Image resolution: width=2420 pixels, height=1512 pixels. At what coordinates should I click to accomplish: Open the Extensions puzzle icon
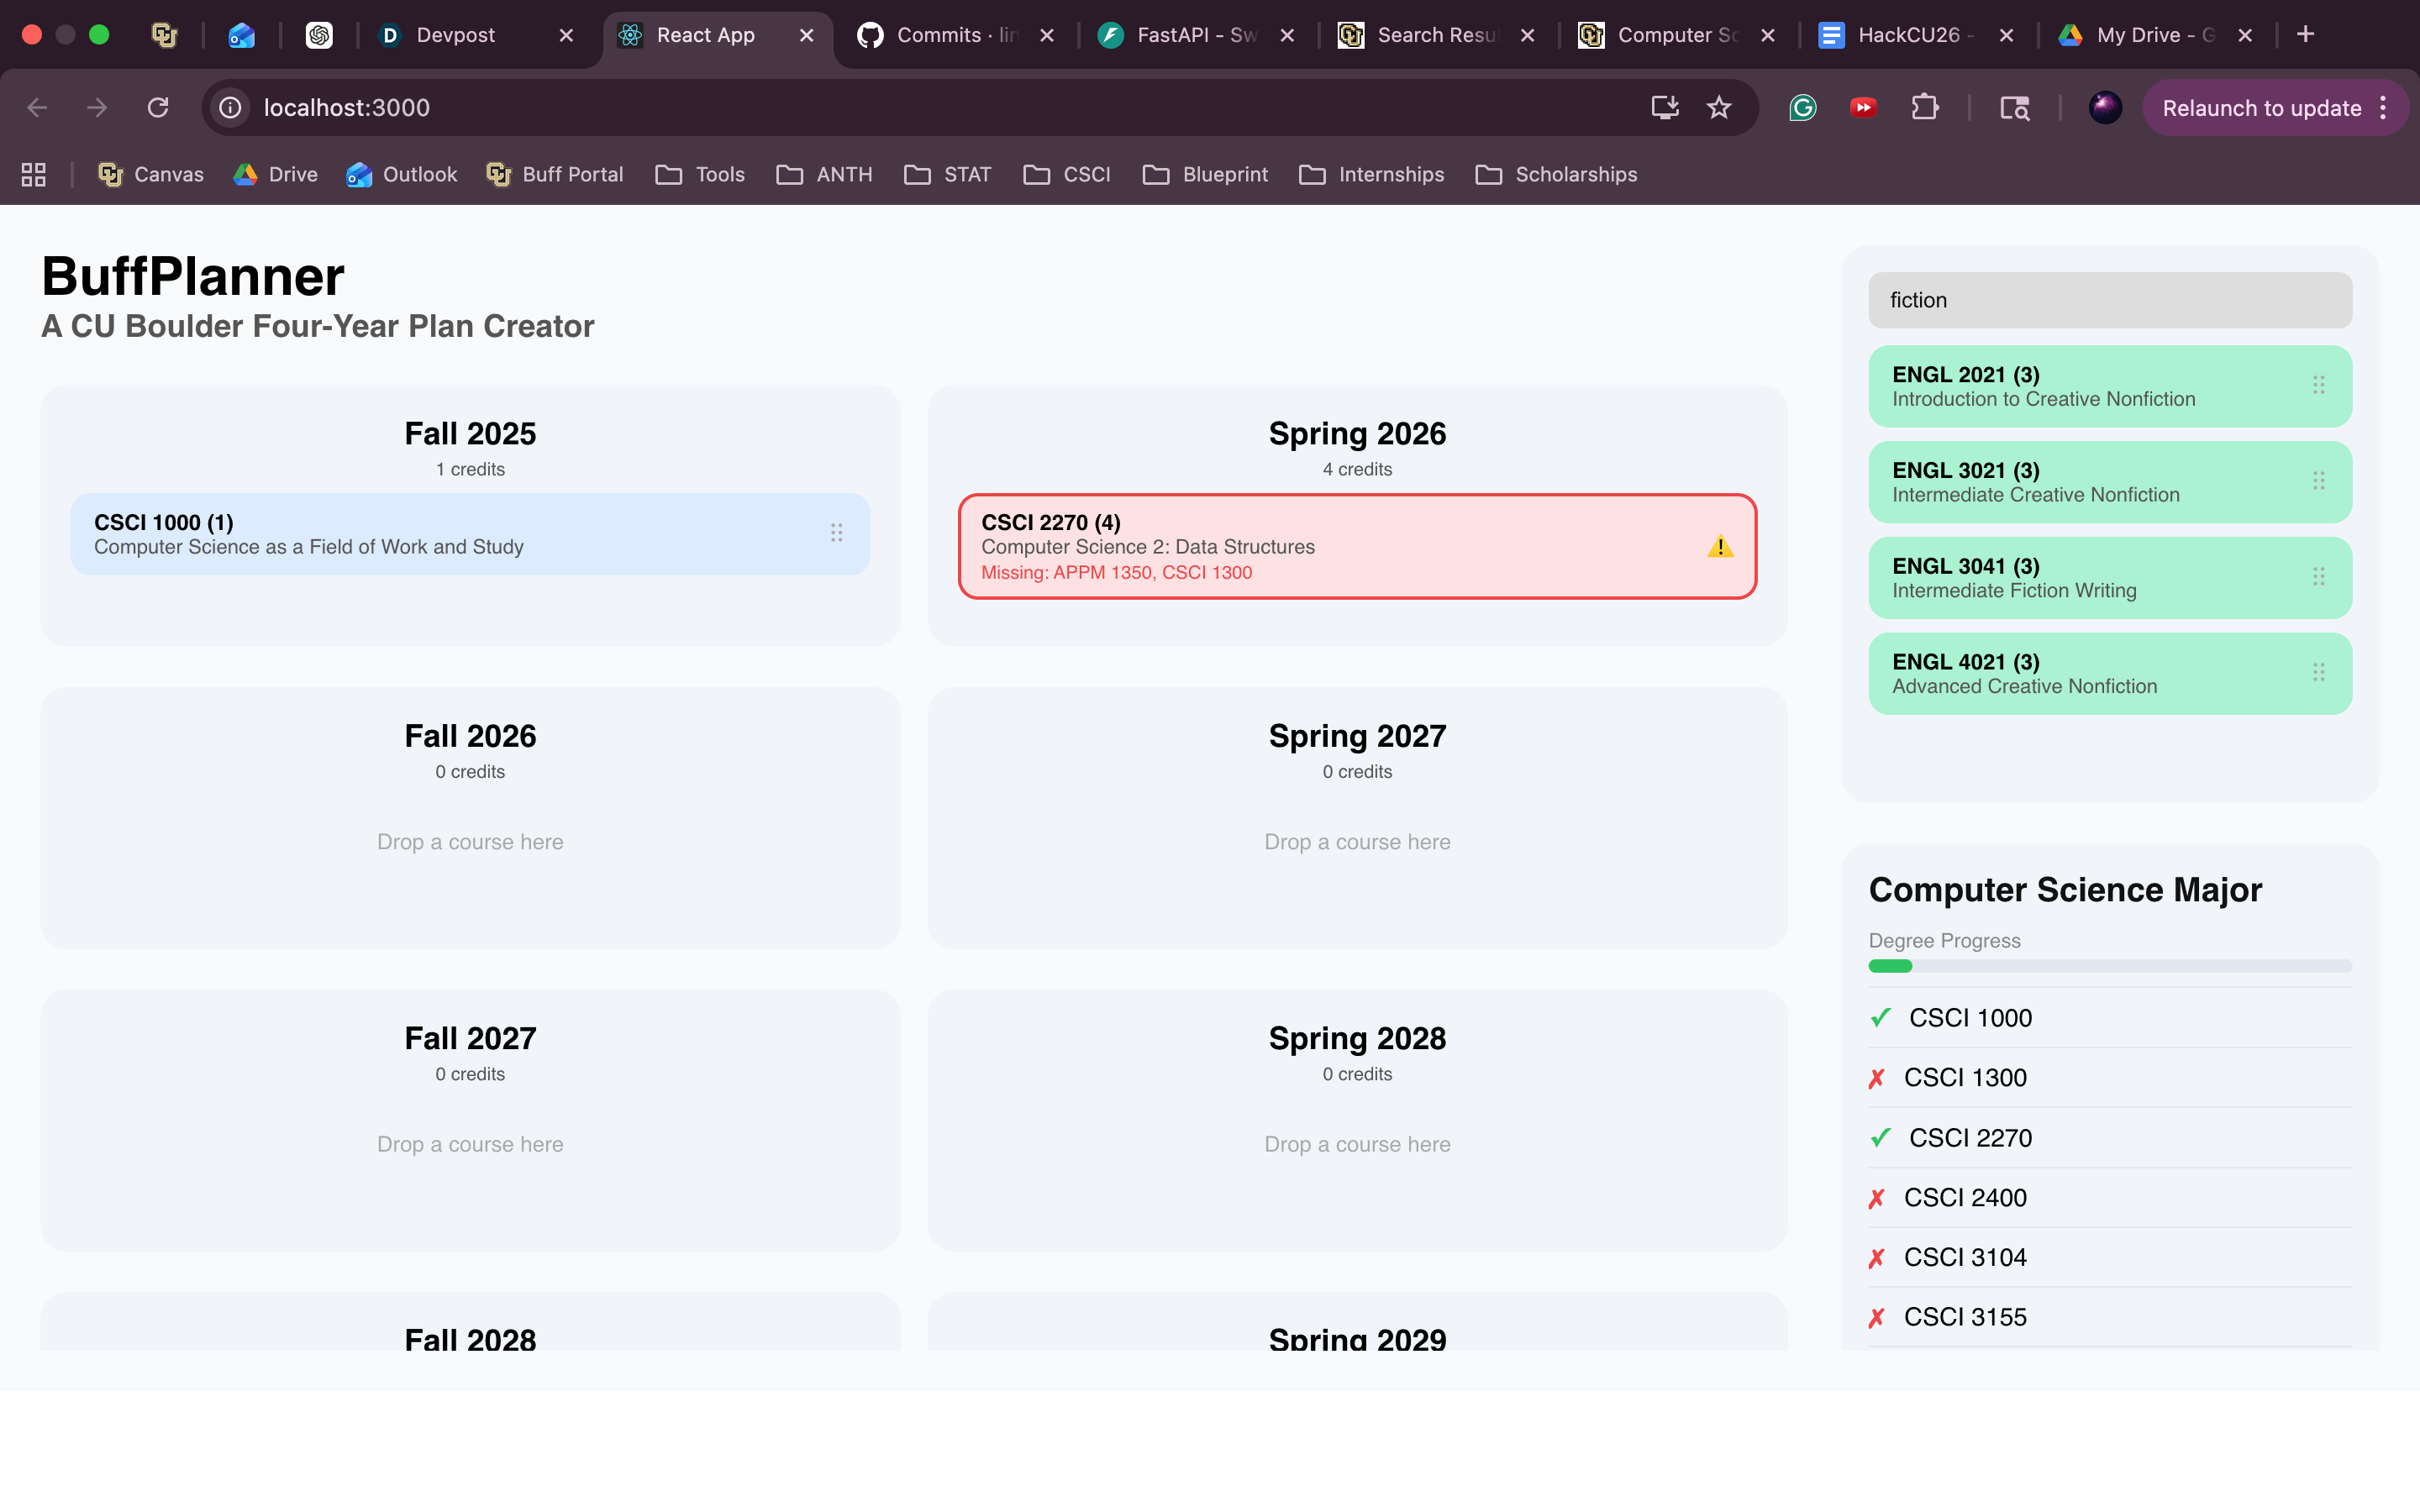(x=1925, y=108)
